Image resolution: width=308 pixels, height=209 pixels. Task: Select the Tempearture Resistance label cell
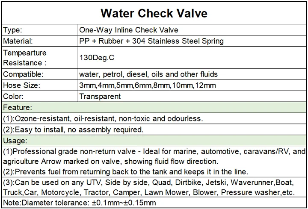point(40,58)
